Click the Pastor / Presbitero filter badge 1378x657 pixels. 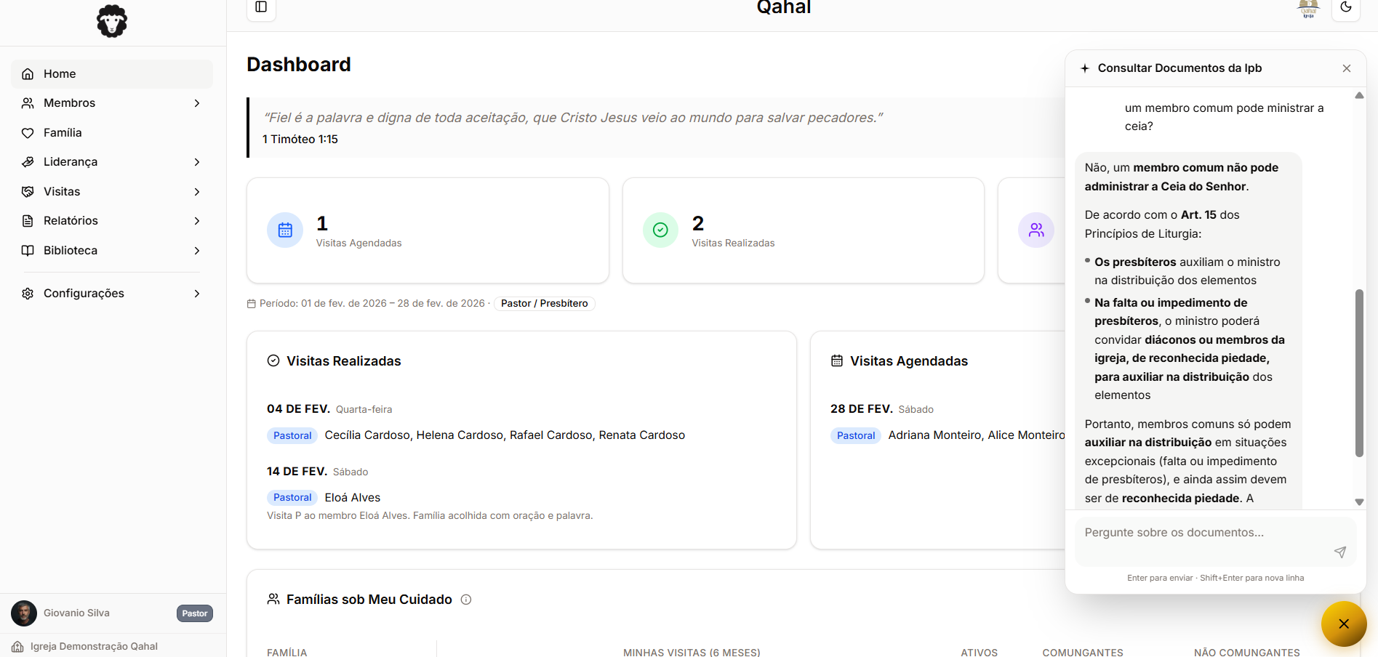coord(544,303)
